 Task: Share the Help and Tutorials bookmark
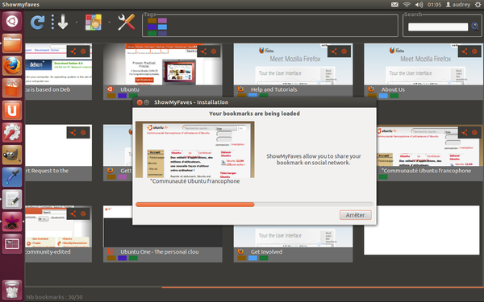pos(334,52)
